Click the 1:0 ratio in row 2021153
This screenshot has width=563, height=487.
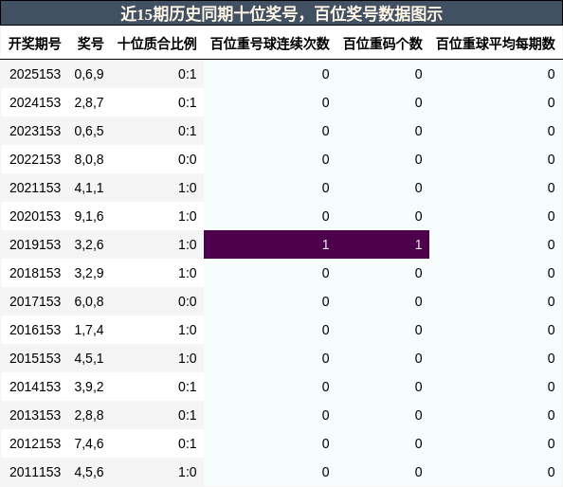tap(188, 188)
